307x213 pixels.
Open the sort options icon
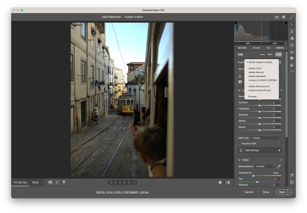[x=58, y=182]
